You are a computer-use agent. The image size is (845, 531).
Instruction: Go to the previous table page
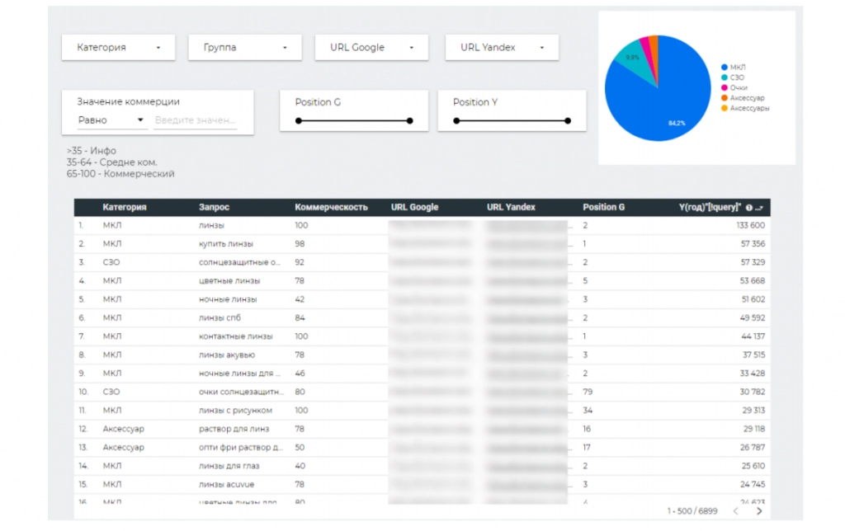click(735, 511)
